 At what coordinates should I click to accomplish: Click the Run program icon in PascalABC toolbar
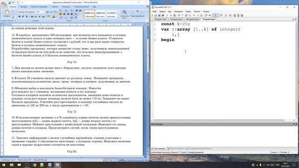(x=194, y=15)
